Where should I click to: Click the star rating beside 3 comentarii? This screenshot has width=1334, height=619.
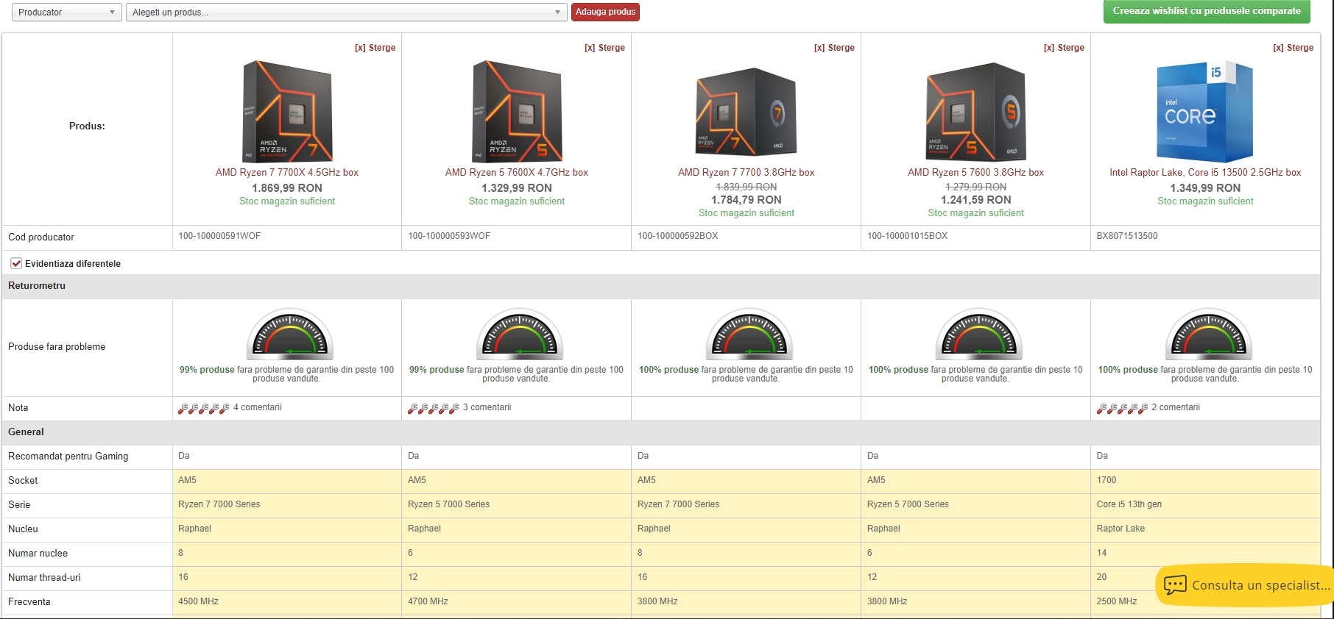tap(434, 408)
